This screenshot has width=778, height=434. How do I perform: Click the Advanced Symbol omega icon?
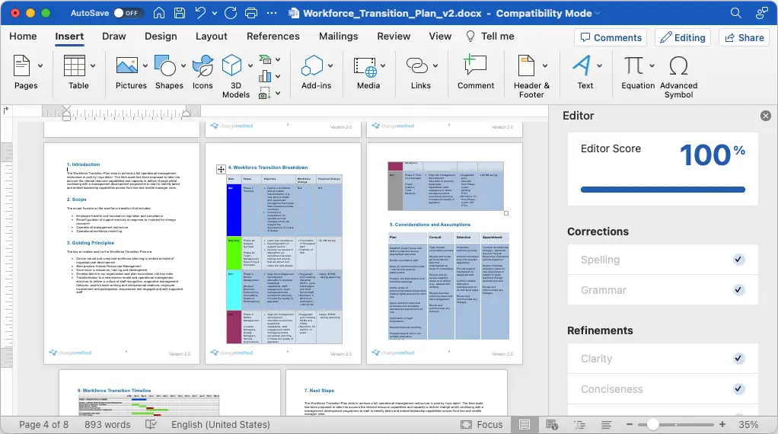678,65
